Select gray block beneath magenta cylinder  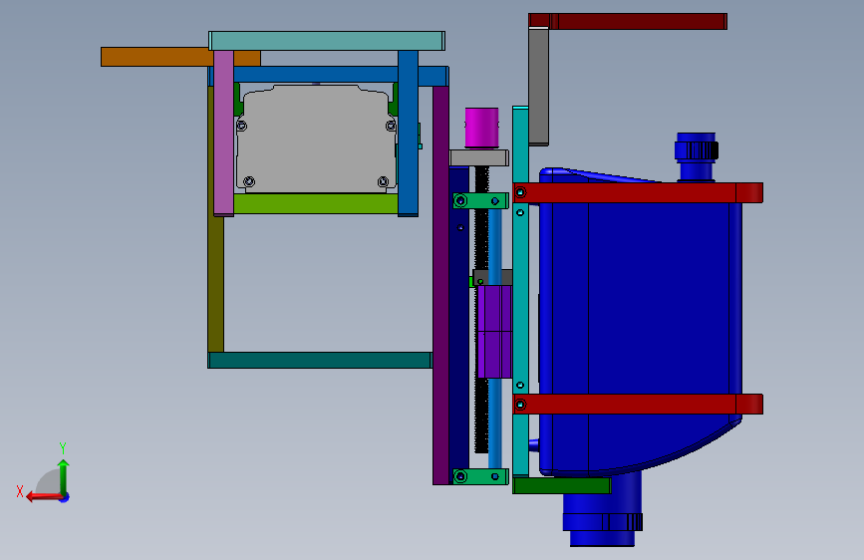[x=478, y=158]
